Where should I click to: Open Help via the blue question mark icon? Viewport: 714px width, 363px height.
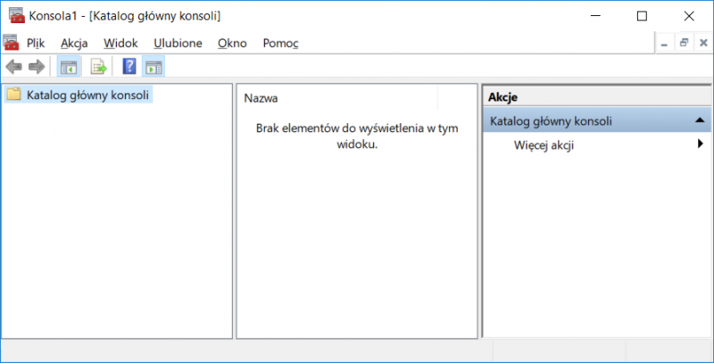click(x=129, y=66)
